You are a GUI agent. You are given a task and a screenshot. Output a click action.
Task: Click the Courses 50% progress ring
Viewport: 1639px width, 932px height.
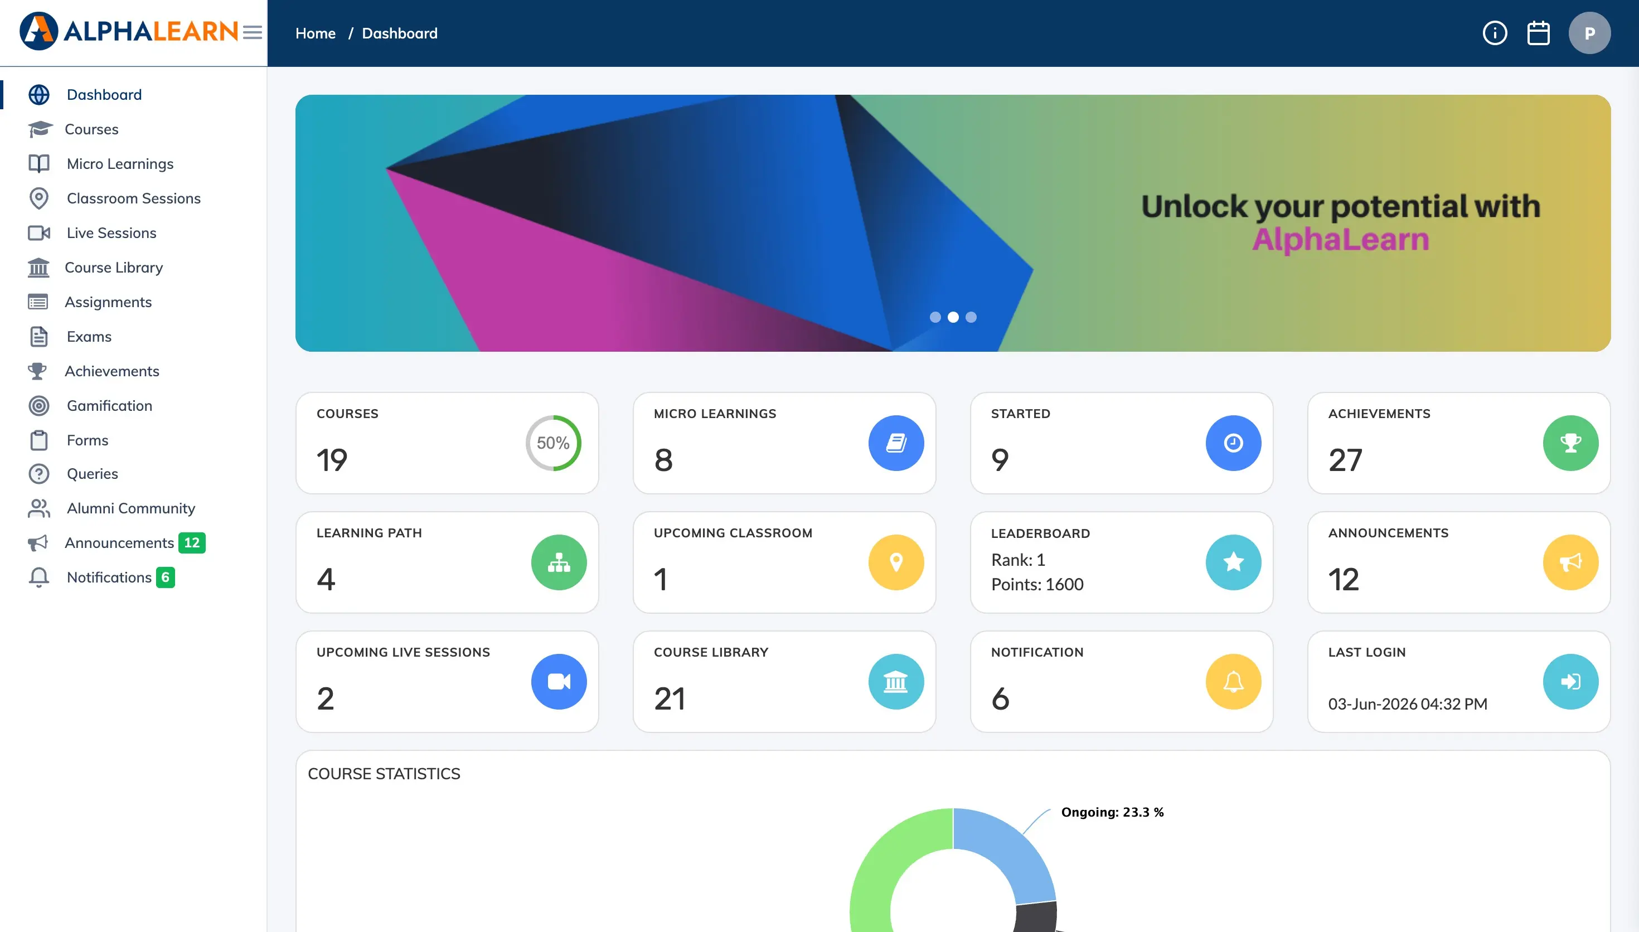point(554,443)
